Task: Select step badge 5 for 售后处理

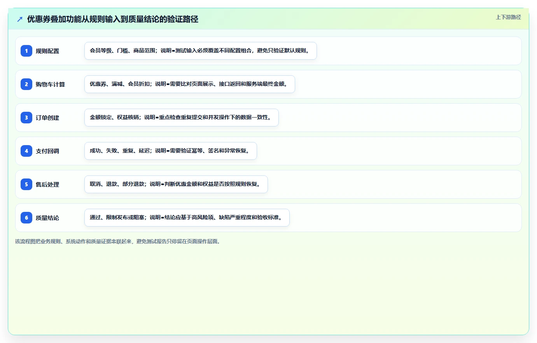Action: (x=26, y=184)
